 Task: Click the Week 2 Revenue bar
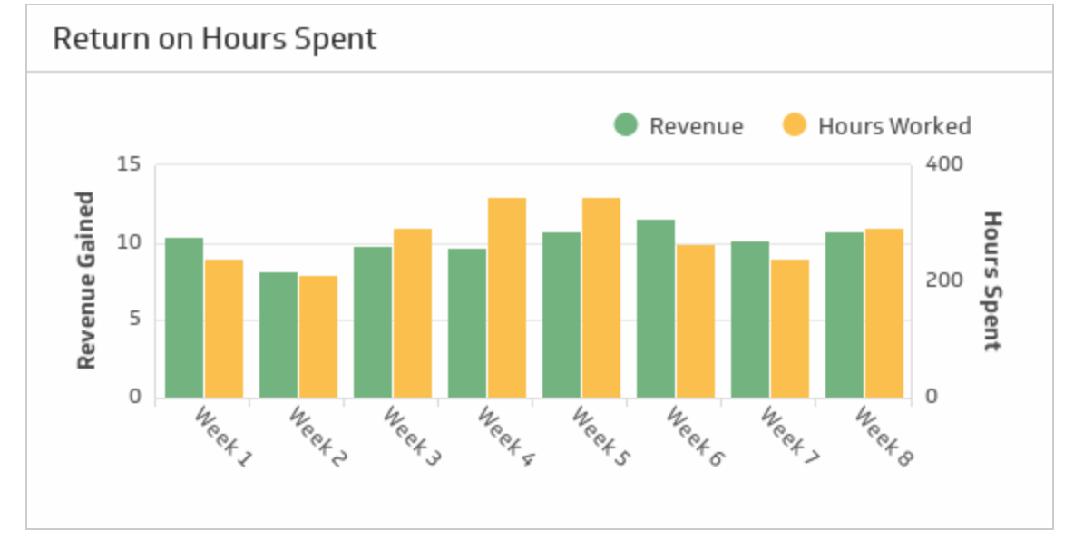pyautogui.click(x=278, y=334)
